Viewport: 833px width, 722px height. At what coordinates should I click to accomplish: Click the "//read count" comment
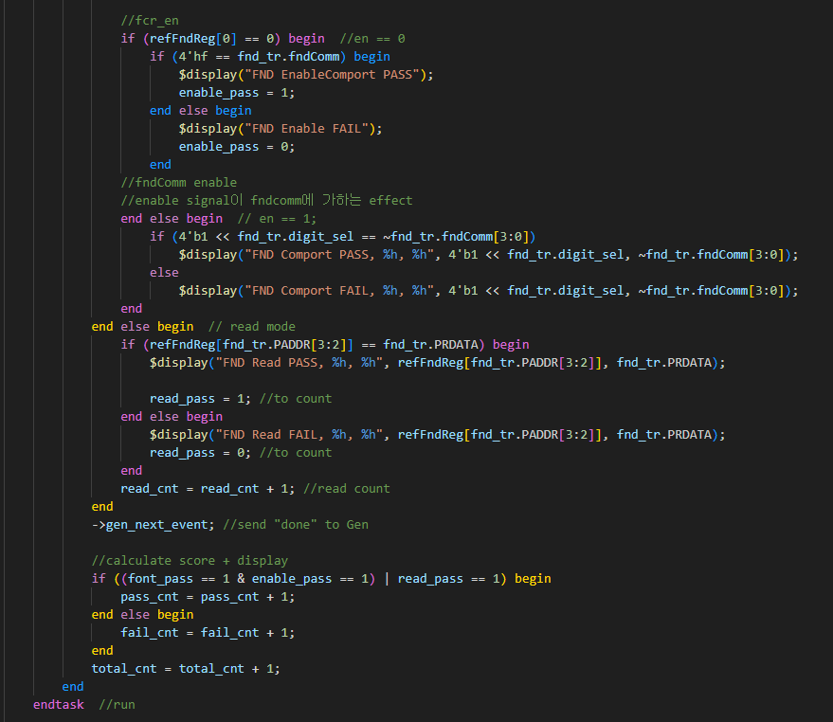(347, 489)
